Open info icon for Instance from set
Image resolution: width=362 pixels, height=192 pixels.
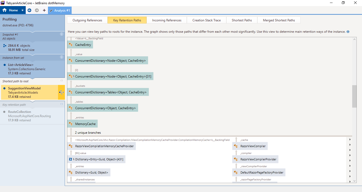61,57
